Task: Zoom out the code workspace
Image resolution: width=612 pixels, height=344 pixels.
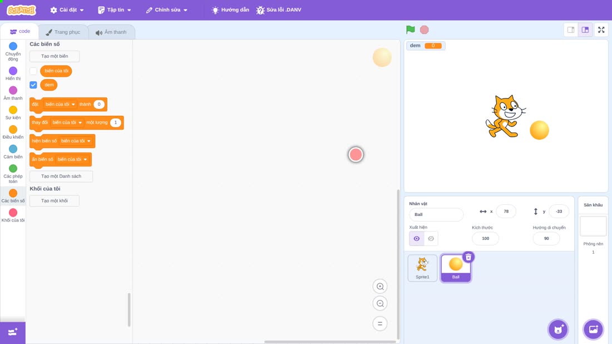Action: (380, 303)
